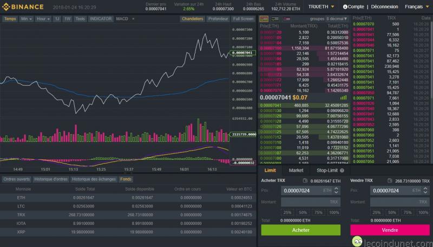Click the Valeur en BTC column header
The height and width of the screenshot is (247, 433).
tap(239, 189)
